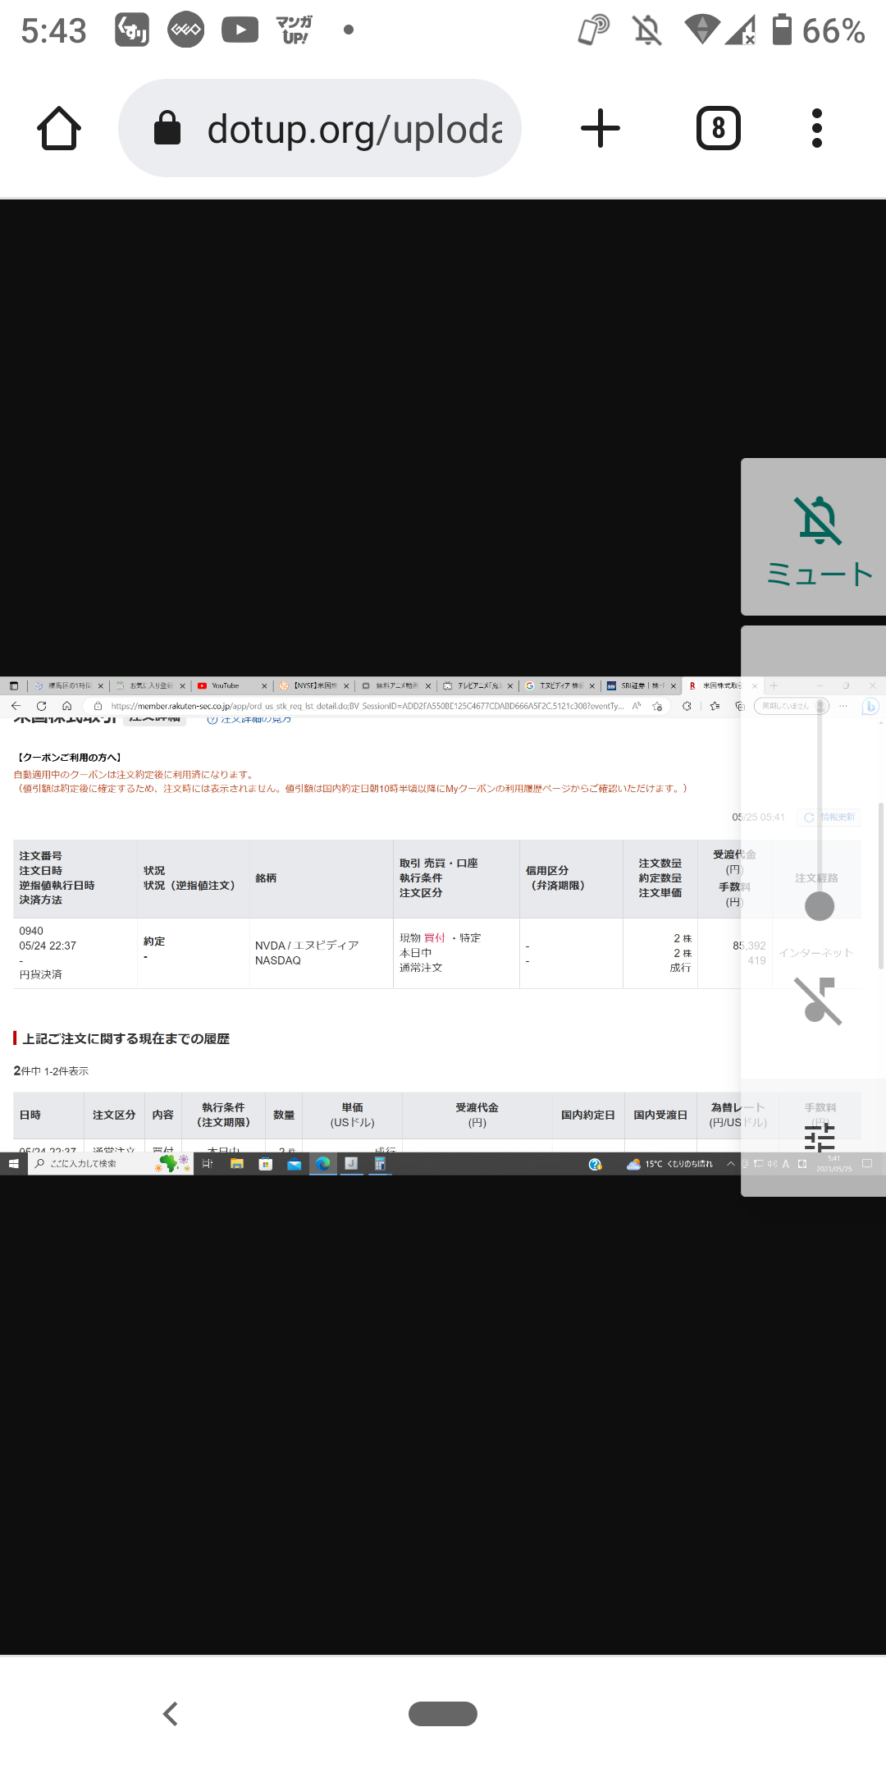Click NVDA / エヌビディア stock name
The width and height of the screenshot is (886, 1773).
coord(307,946)
